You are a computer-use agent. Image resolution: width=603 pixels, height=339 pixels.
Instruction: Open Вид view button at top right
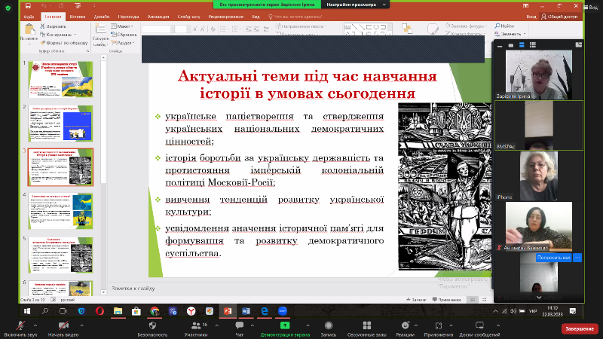[x=591, y=7]
